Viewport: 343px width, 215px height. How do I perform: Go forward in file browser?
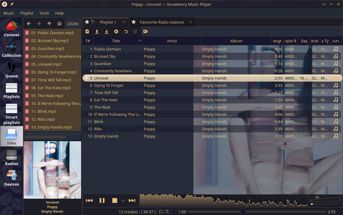click(x=39, y=24)
